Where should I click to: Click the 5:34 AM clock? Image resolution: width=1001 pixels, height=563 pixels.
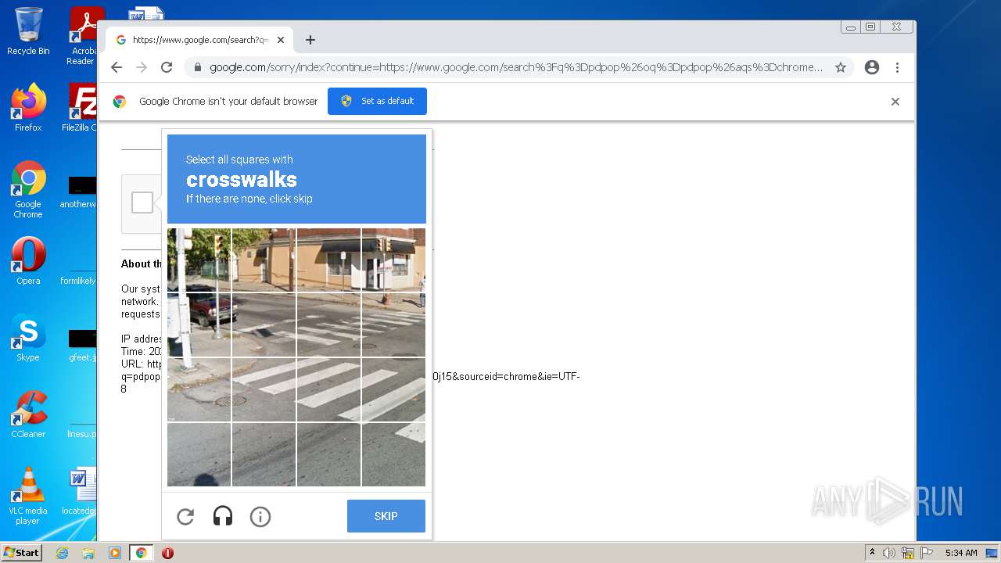pyautogui.click(x=961, y=553)
